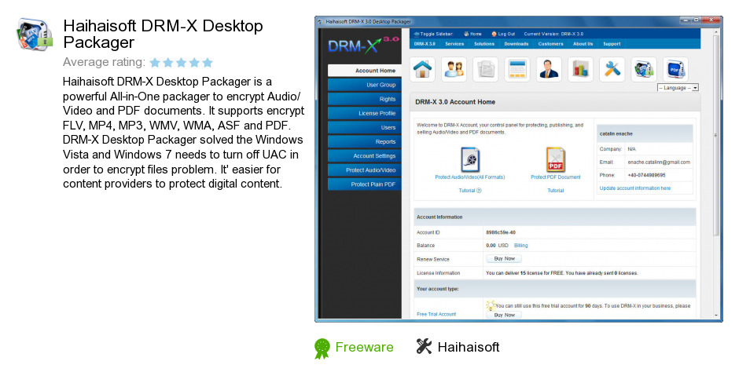Click the DRM-X 3.0 logo
Screen dimensions: 739x383
tap(363, 46)
